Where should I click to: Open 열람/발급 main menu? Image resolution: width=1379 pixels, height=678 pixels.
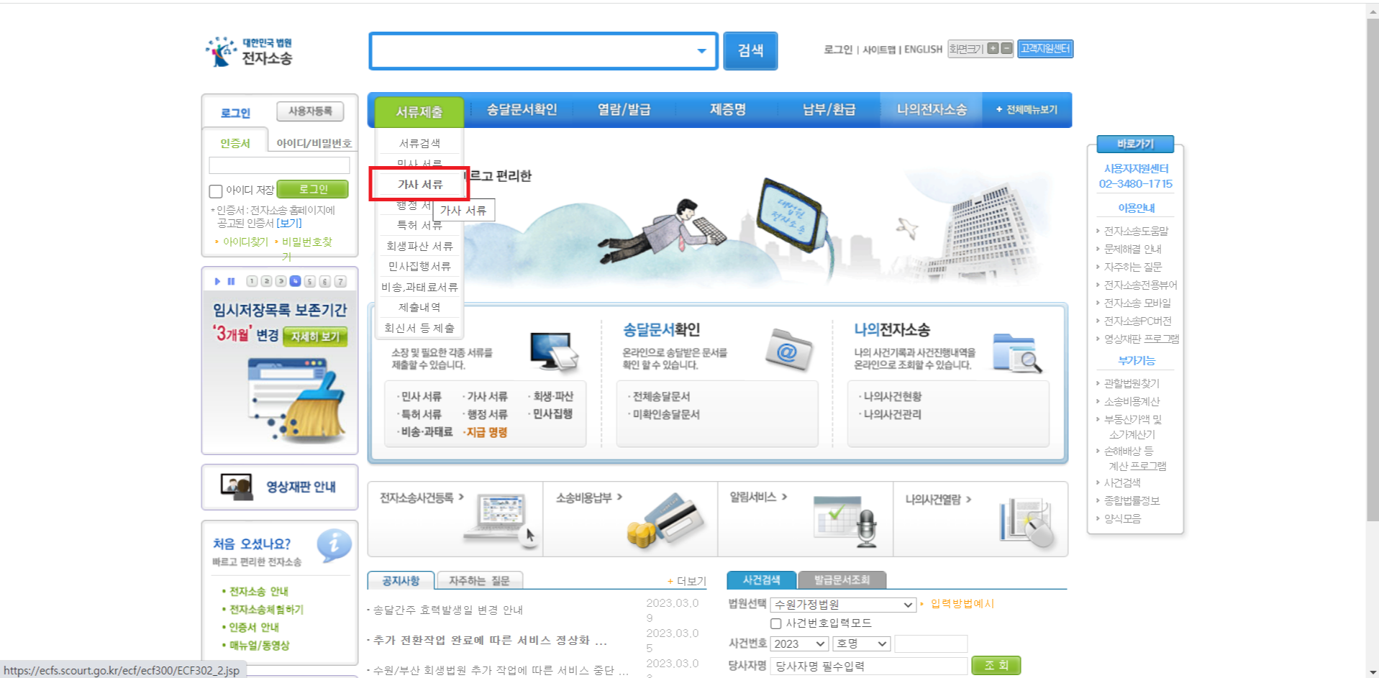coord(624,109)
